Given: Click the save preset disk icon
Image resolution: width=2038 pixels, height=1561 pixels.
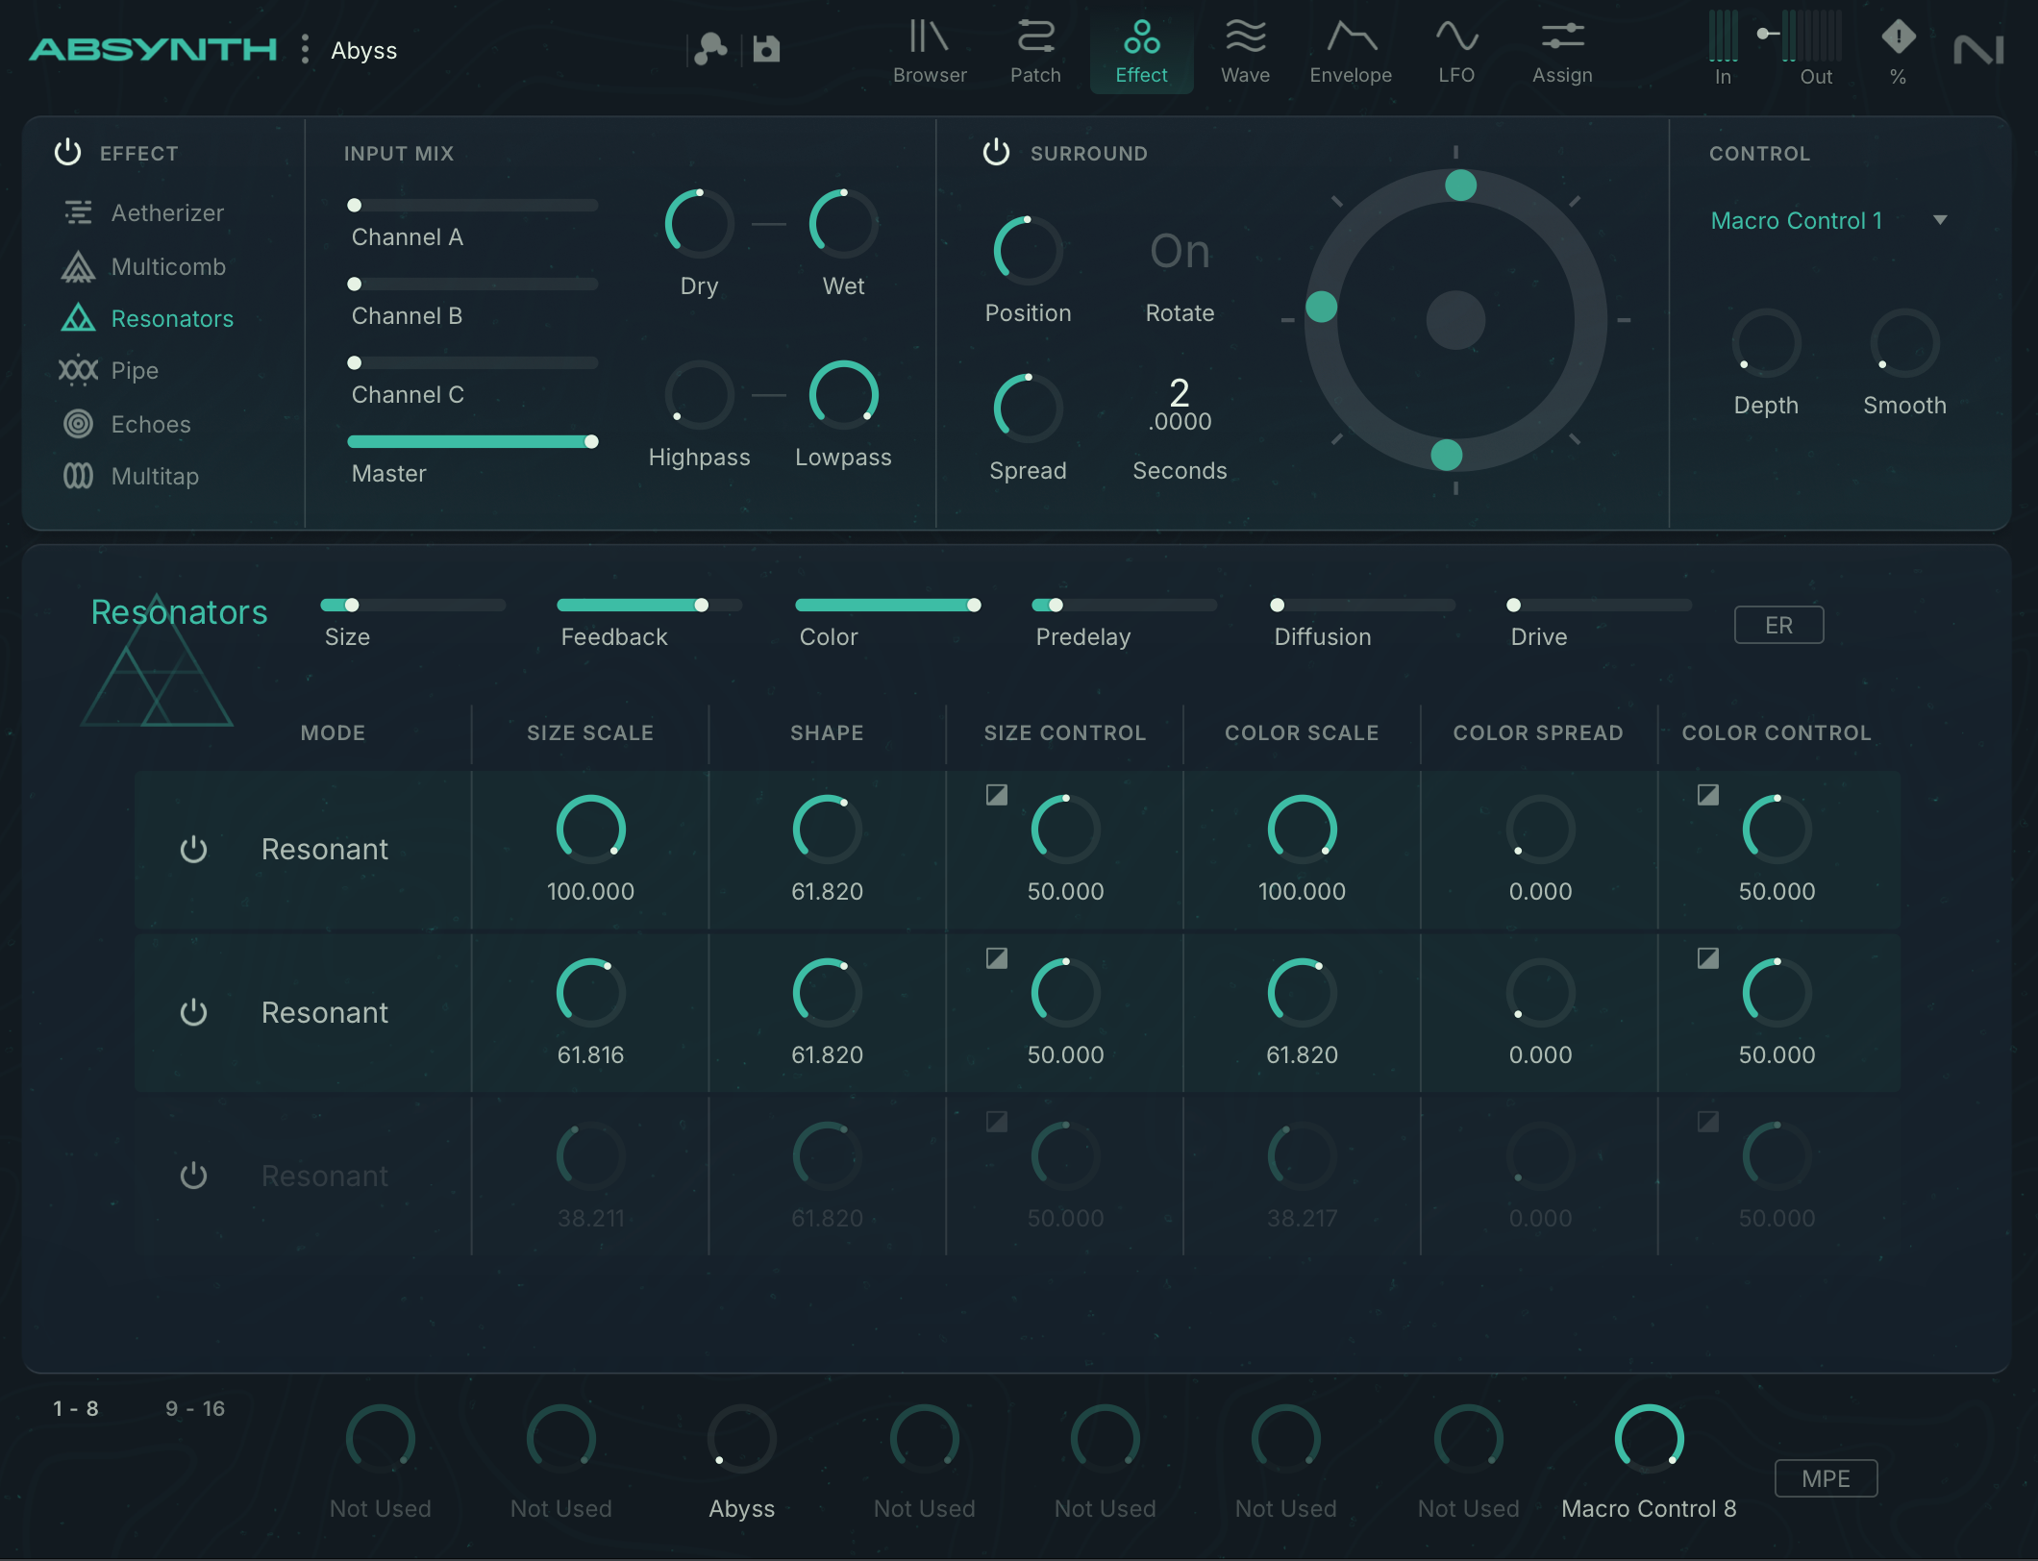Looking at the screenshot, I should pyautogui.click(x=766, y=49).
